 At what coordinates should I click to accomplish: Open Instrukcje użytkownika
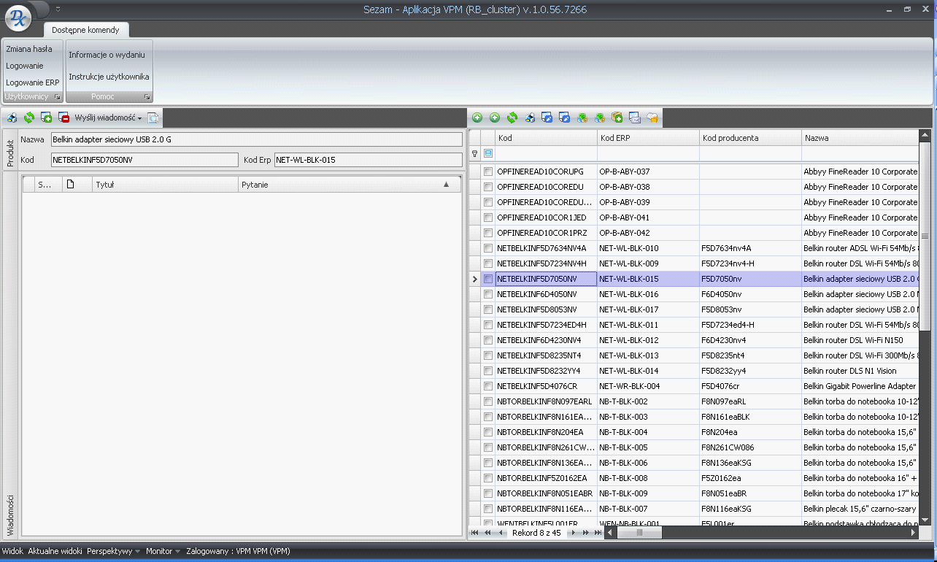click(x=109, y=77)
